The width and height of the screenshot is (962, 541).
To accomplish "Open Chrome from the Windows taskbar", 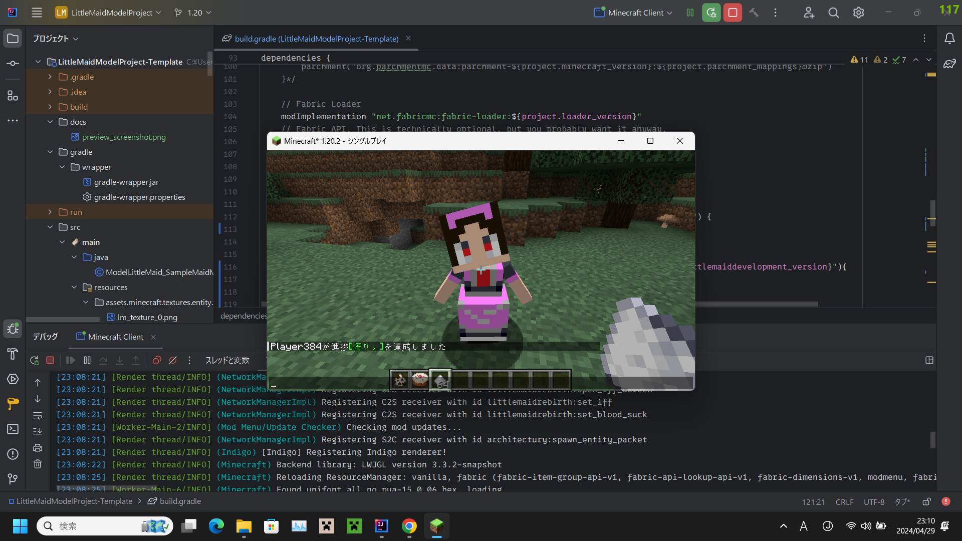I will [x=409, y=526].
